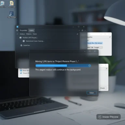
Task: Click the lock icon beside "Soperties"
Action: 21,45
